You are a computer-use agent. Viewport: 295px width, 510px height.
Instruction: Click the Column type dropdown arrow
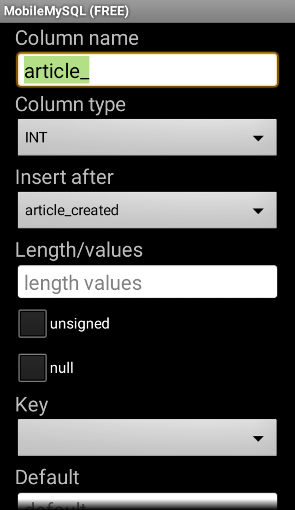pyautogui.click(x=258, y=138)
